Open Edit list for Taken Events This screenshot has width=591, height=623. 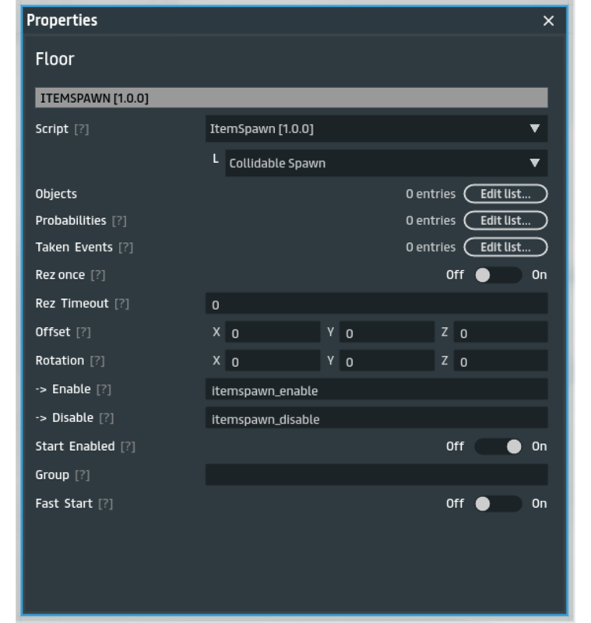tap(505, 248)
